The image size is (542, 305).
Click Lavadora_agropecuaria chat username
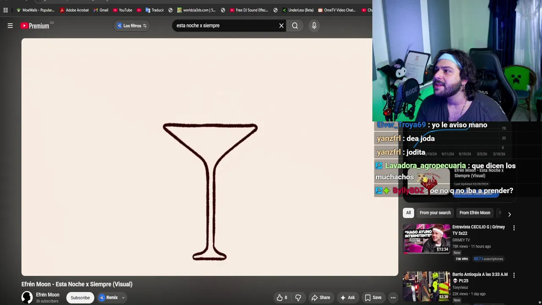pyautogui.click(x=425, y=166)
